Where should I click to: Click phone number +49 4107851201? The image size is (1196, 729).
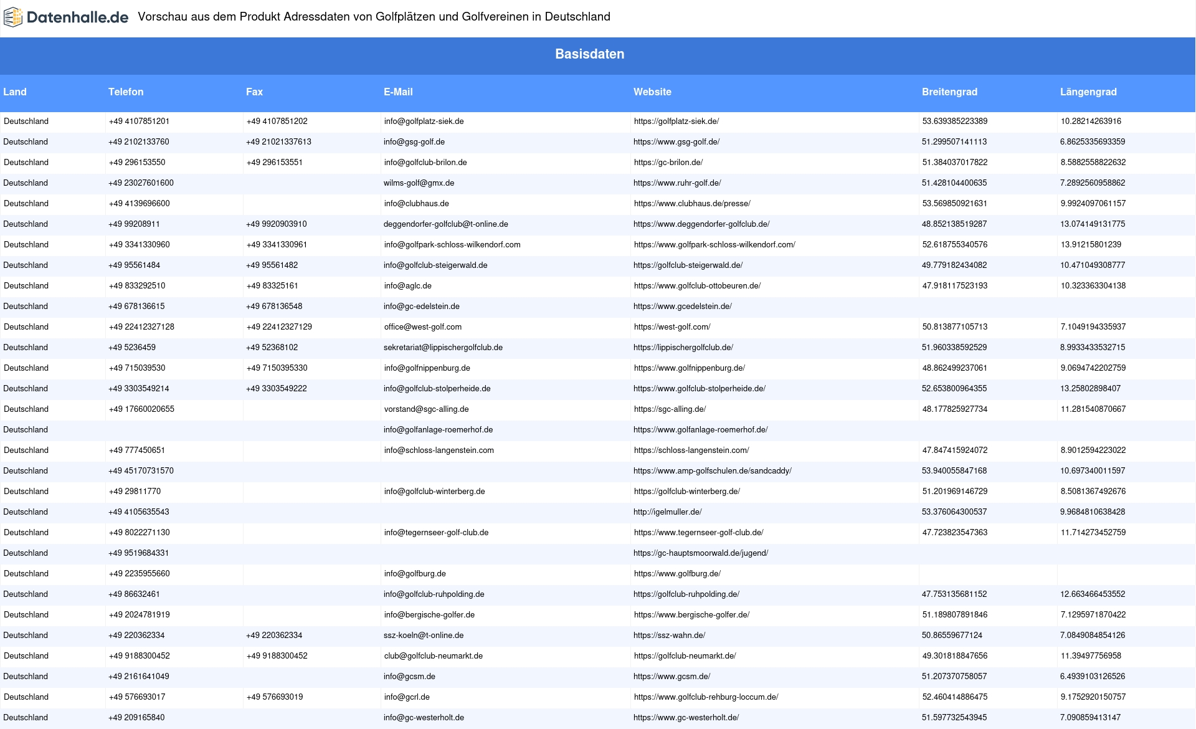[139, 121]
